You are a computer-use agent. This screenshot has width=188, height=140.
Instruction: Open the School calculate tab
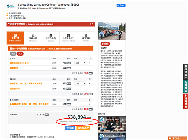pos(15,38)
